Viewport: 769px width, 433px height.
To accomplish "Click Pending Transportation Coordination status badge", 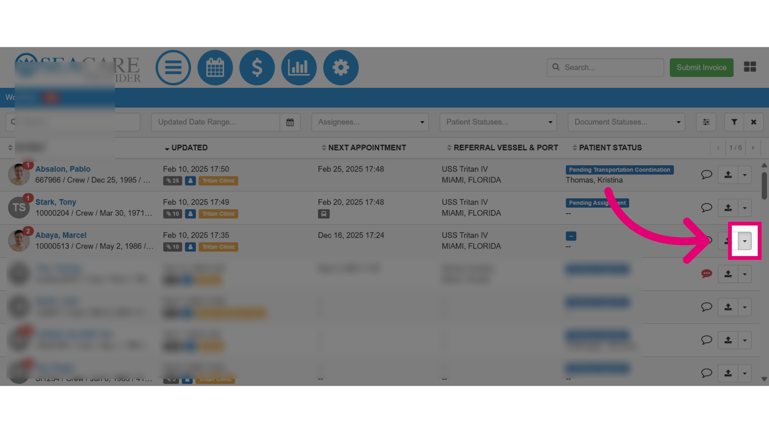I will (620, 170).
